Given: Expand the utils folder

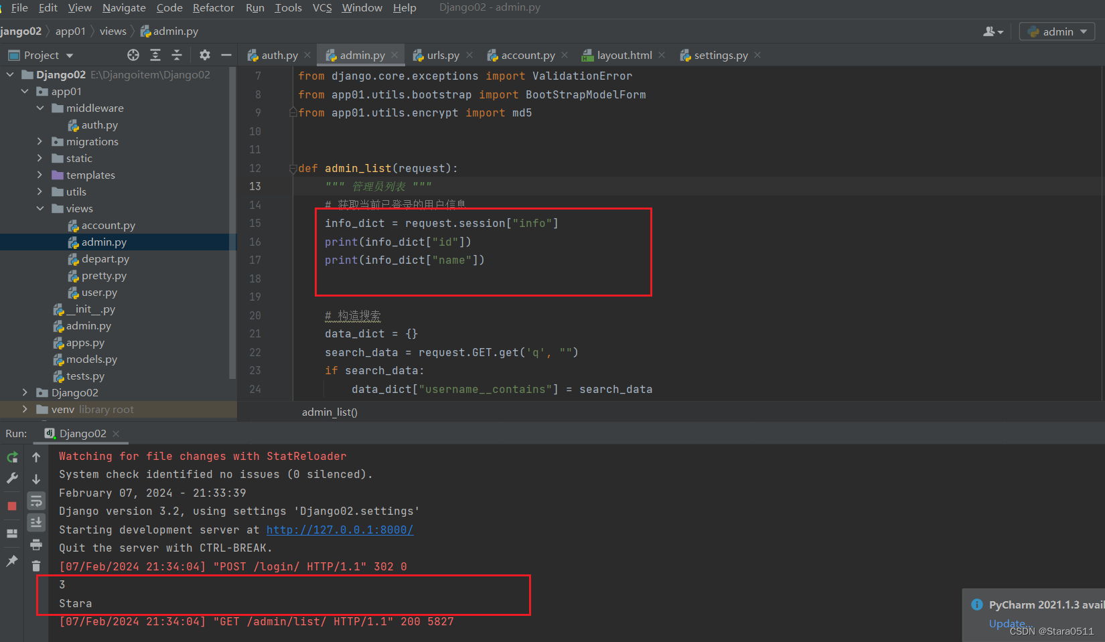Looking at the screenshot, I should tap(40, 191).
